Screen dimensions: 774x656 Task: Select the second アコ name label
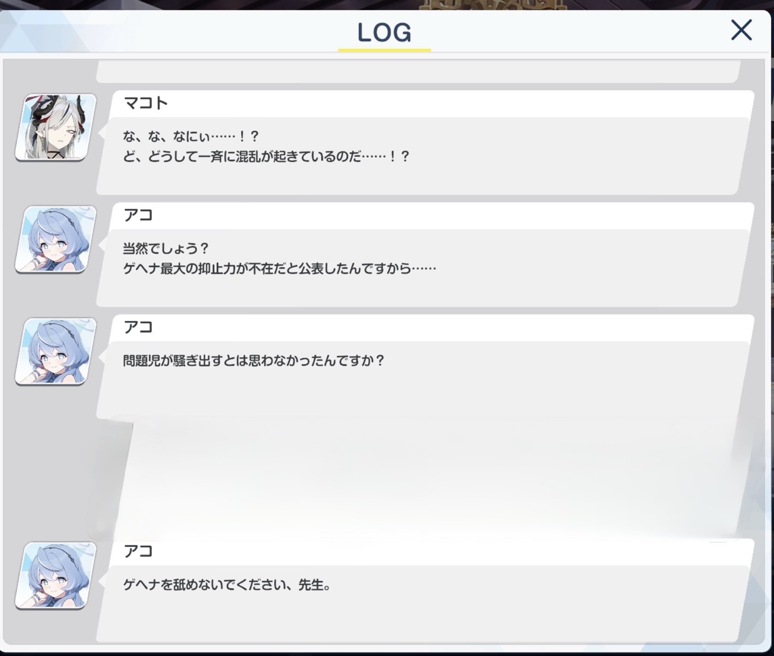(138, 327)
